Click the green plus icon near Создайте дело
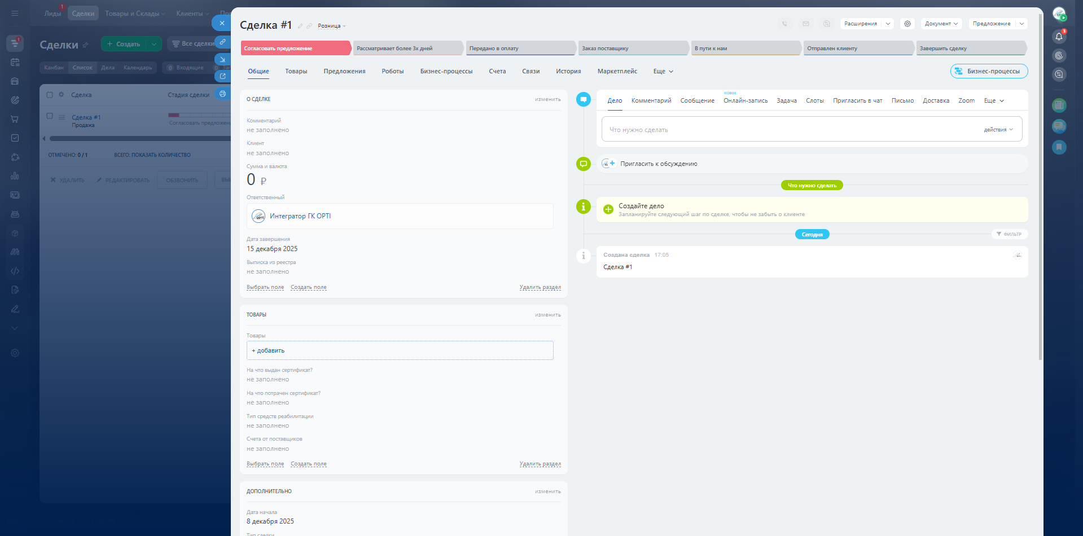The width and height of the screenshot is (1083, 536). 608,209
